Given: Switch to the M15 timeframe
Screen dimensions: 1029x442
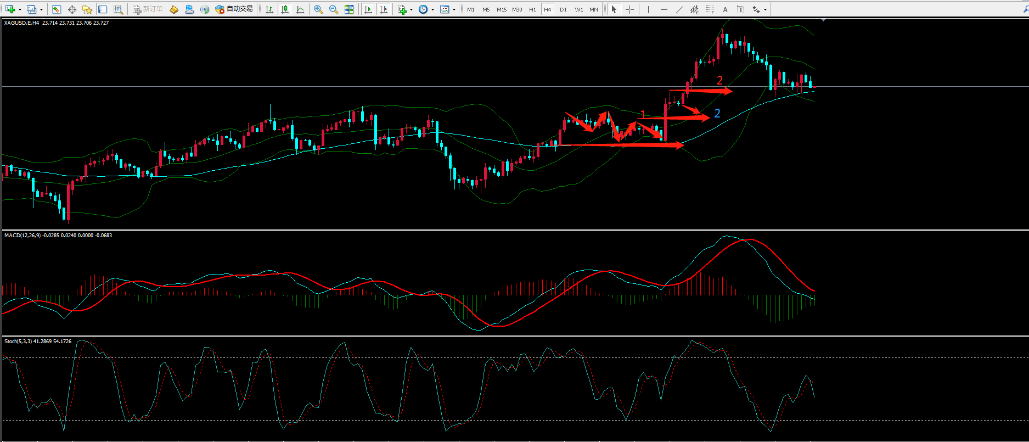Looking at the screenshot, I should pos(502,9).
